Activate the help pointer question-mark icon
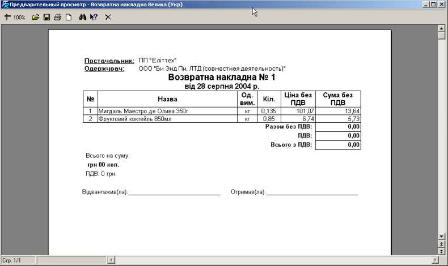The height and width of the screenshot is (266, 448). point(94,18)
